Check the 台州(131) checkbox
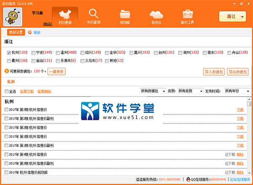The width and height of the screenshot is (253, 185). (x=156, y=53)
